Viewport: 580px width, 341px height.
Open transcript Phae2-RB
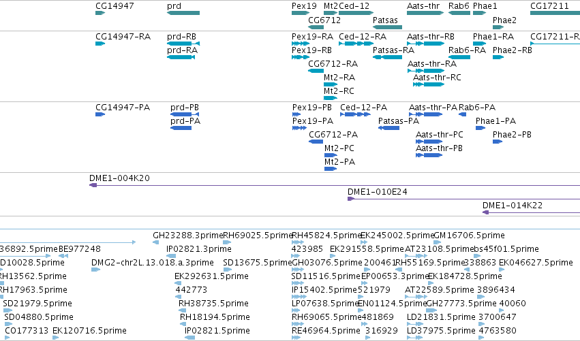coord(513,50)
